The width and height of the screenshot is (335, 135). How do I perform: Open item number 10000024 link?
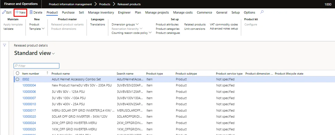pos(29,123)
